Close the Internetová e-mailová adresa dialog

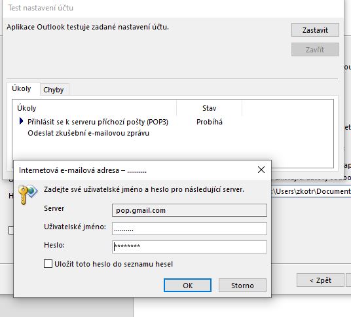261,170
